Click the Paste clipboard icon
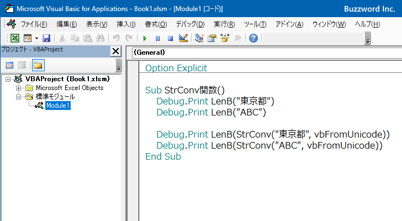The width and height of the screenshot is (402, 221). [x=88, y=38]
